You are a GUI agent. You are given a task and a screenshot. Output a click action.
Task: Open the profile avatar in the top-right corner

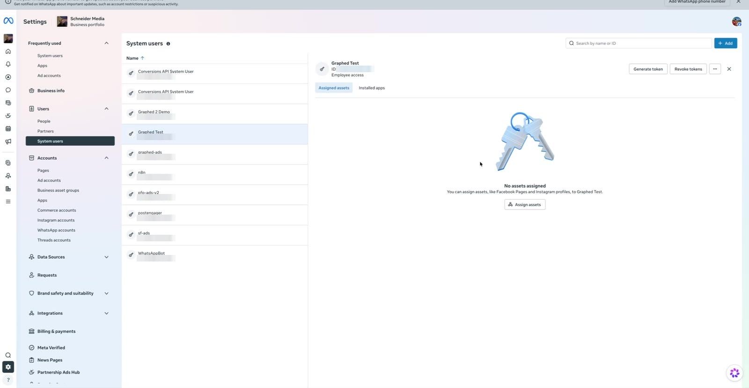736,22
